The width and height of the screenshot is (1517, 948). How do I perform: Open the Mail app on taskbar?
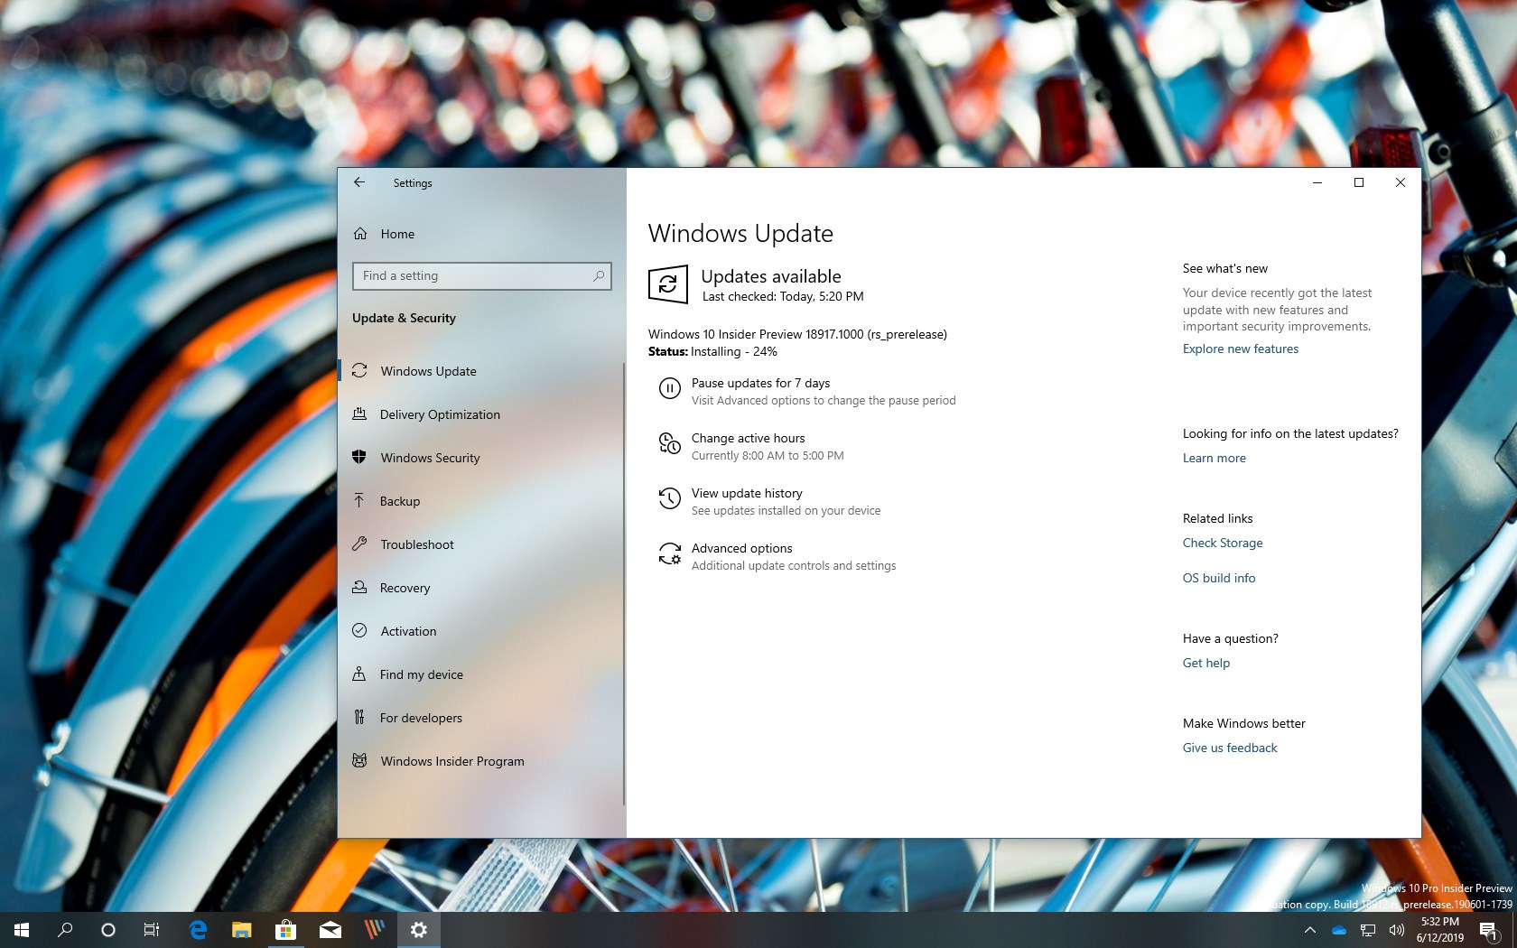330,930
